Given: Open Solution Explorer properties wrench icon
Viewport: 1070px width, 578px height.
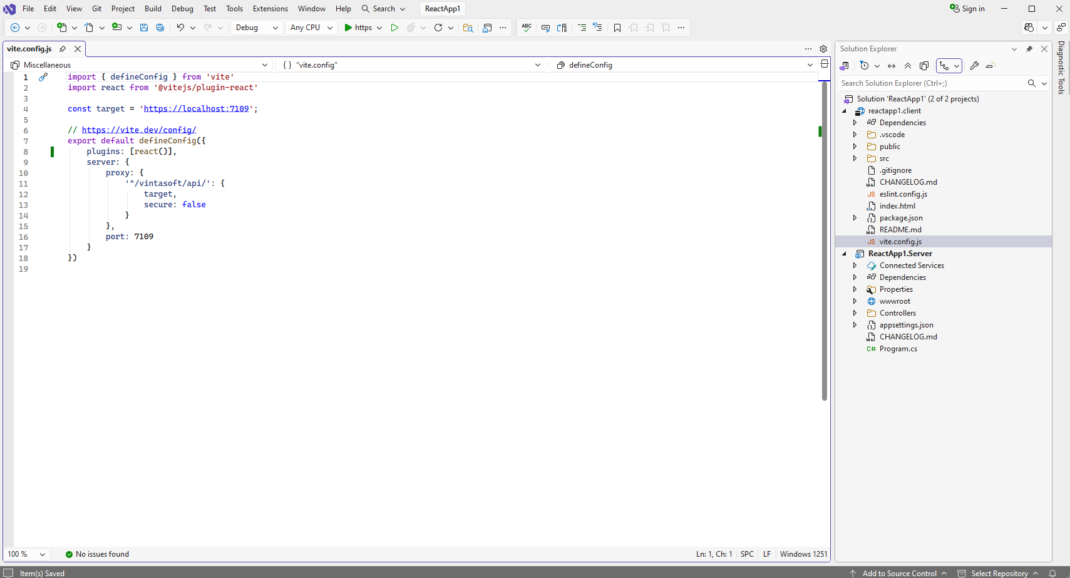Looking at the screenshot, I should tap(974, 66).
